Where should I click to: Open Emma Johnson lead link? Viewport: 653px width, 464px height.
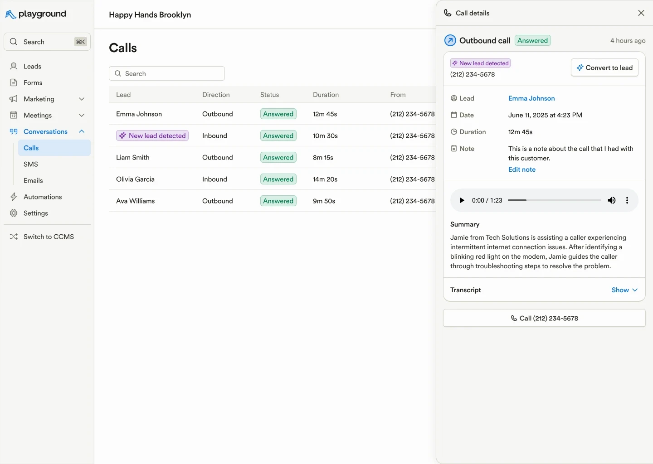(531, 98)
